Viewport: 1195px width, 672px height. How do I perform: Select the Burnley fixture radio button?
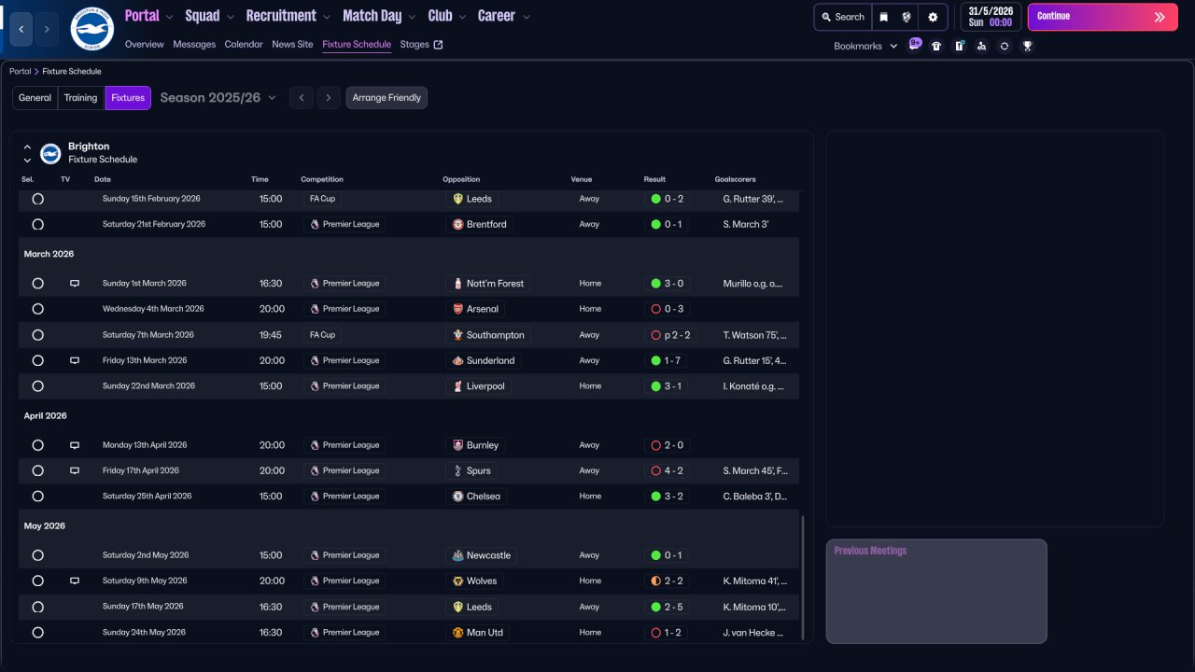[x=37, y=445]
